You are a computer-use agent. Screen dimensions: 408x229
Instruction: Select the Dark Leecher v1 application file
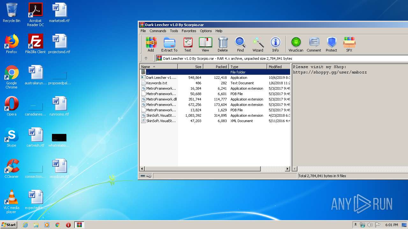pos(215,78)
